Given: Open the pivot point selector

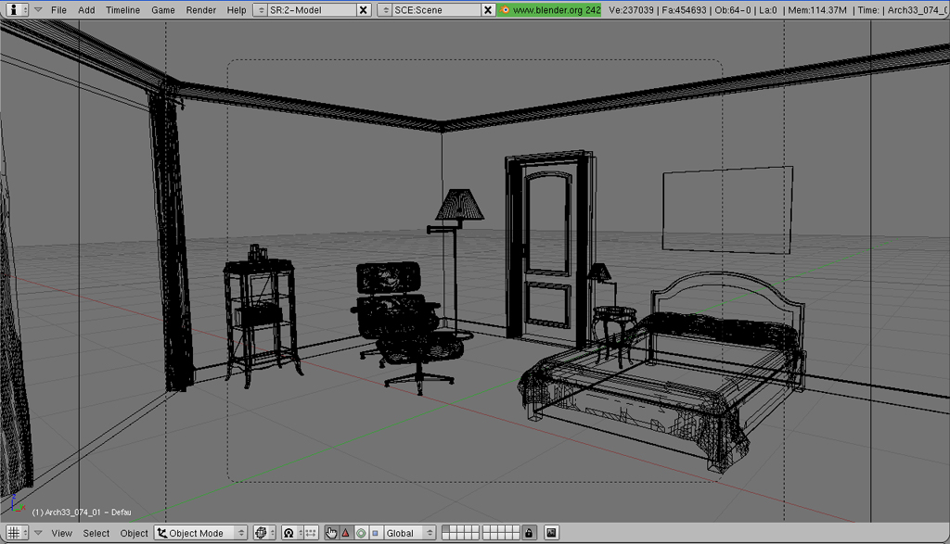Looking at the screenshot, I should pos(292,533).
